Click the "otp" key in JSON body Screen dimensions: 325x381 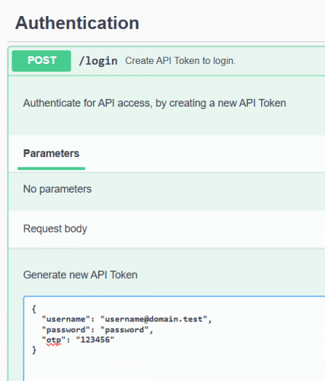(x=54, y=340)
